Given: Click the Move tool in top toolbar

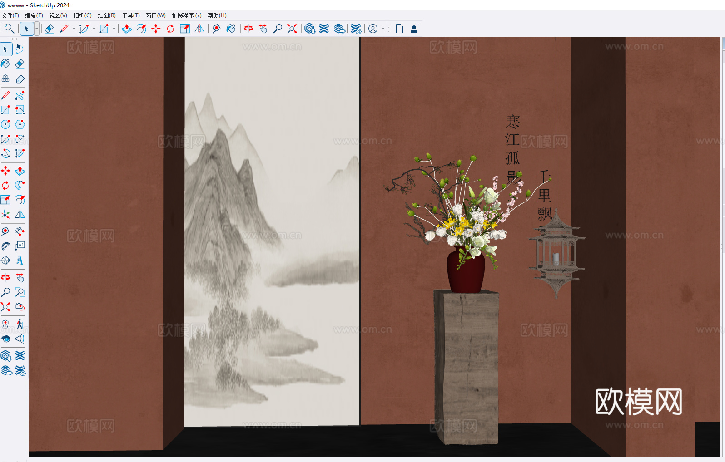Looking at the screenshot, I should [156, 29].
